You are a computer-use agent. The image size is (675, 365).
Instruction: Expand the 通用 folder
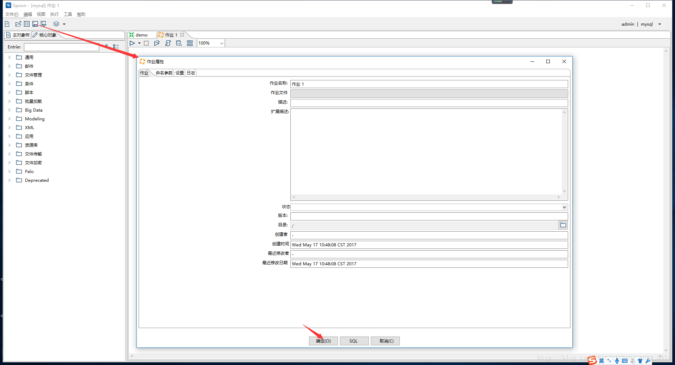point(9,57)
